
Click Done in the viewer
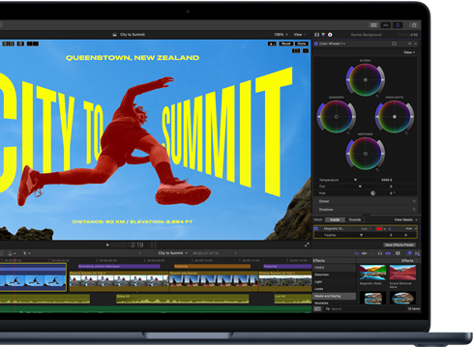tap(302, 43)
